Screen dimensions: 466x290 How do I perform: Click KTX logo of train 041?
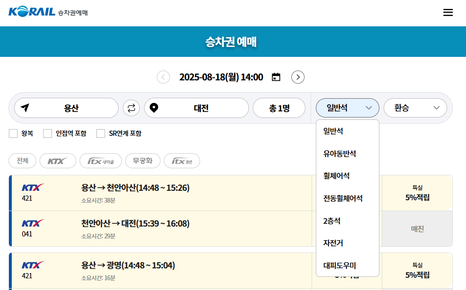pyautogui.click(x=33, y=223)
